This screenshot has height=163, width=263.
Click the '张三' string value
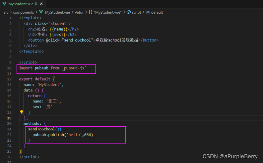pyautogui.click(x=52, y=101)
